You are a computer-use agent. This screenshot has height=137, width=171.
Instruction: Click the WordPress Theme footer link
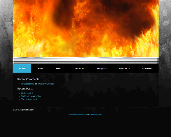click(x=76, y=114)
